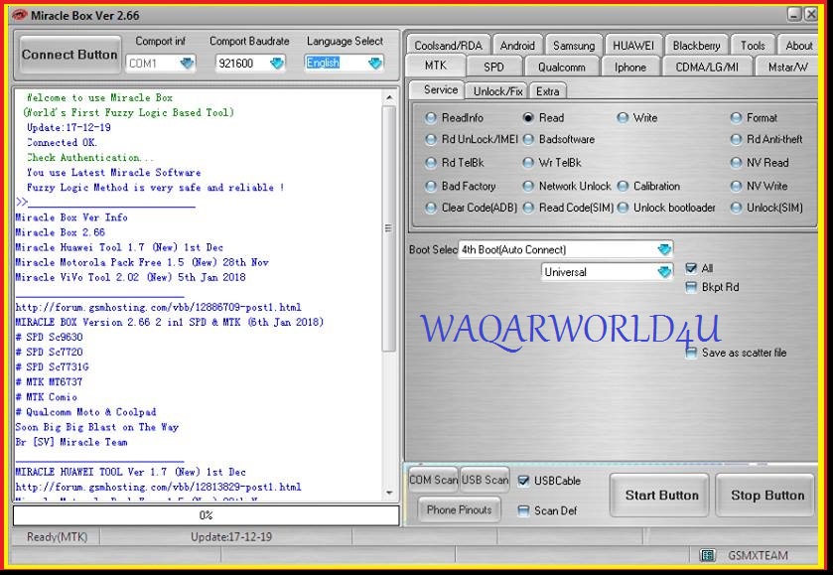Image resolution: width=833 pixels, height=575 pixels.
Task: Open the Unlock/Fix sub-tab
Action: tap(497, 91)
